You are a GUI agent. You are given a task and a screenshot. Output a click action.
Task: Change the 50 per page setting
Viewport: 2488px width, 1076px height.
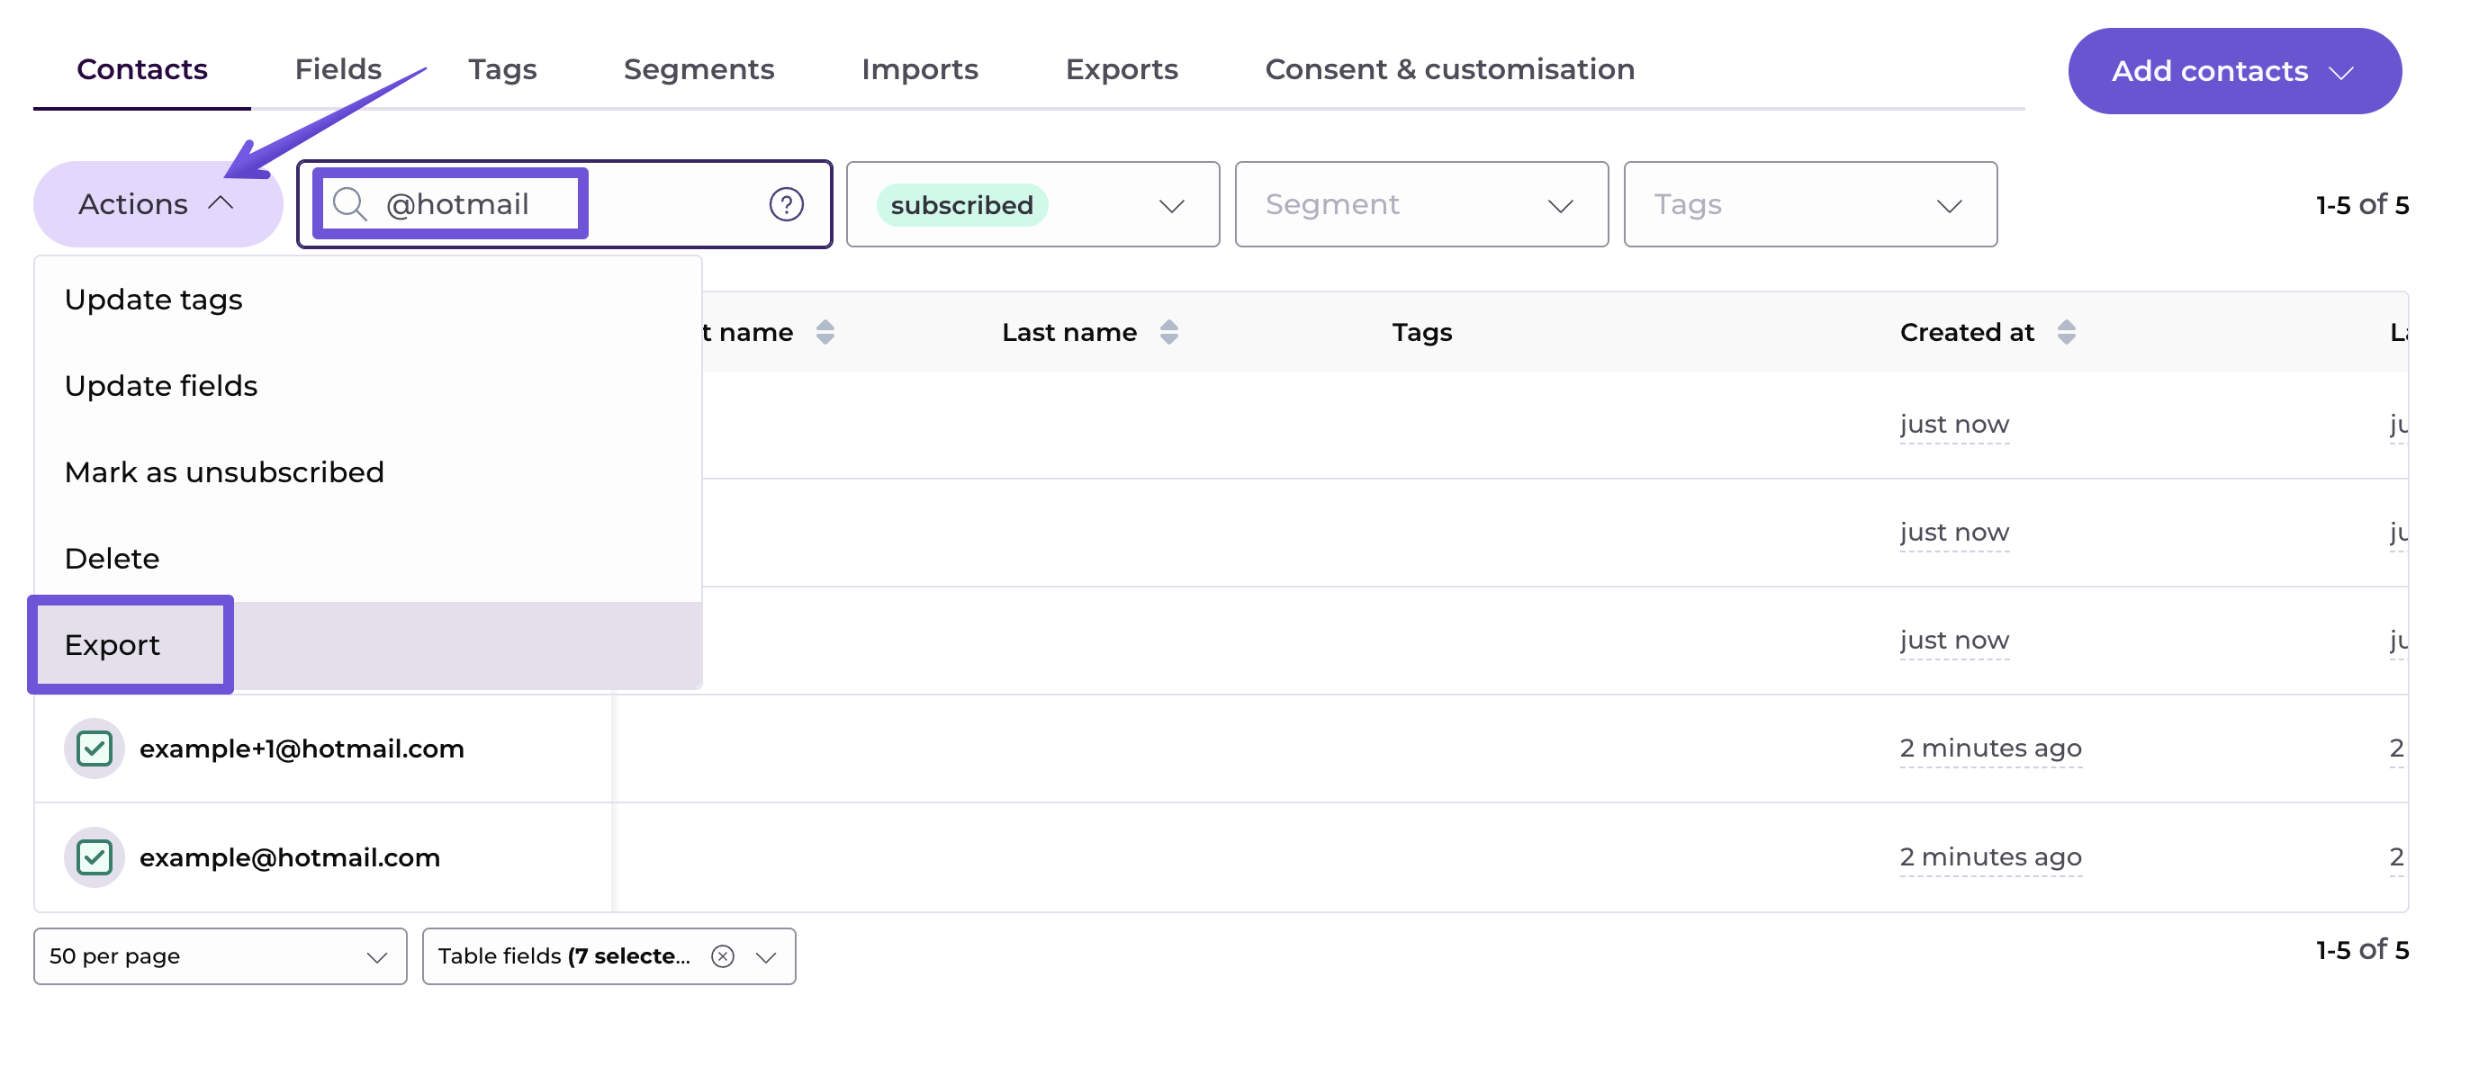pyautogui.click(x=220, y=956)
